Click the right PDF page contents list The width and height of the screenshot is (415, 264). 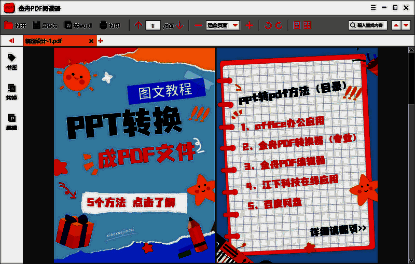[x=297, y=155]
